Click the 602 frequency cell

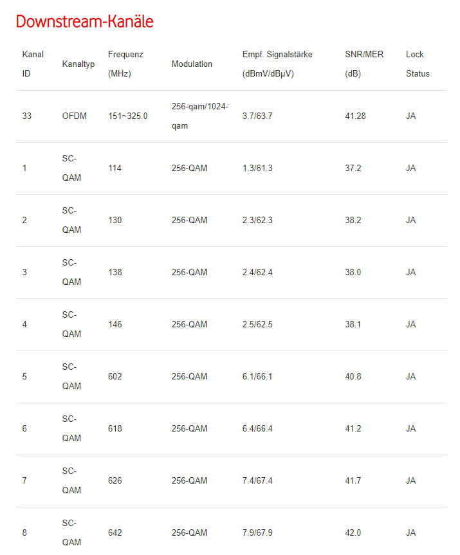click(115, 377)
